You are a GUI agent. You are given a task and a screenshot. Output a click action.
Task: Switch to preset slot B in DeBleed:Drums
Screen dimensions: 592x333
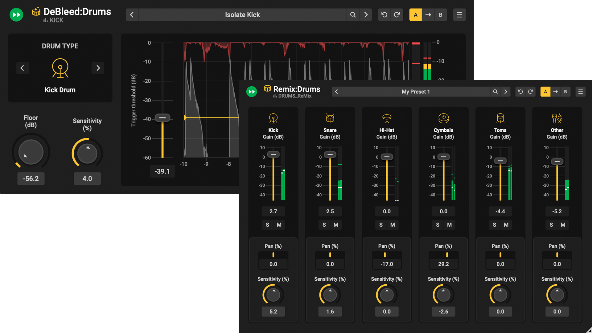pyautogui.click(x=441, y=14)
